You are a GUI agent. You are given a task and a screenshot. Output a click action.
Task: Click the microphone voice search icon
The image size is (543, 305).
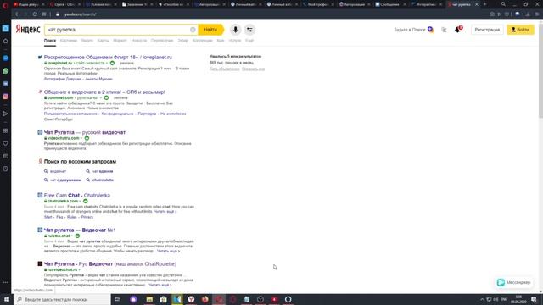coord(235,30)
